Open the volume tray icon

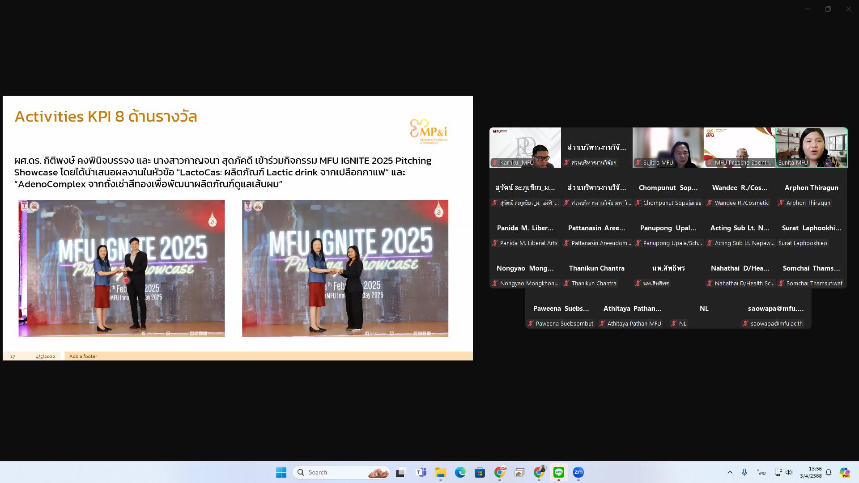point(788,472)
